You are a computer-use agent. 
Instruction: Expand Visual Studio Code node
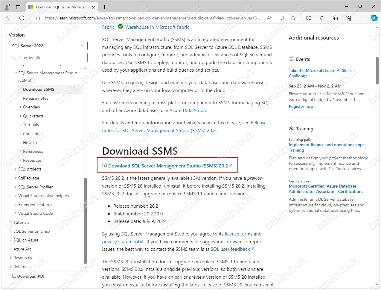click(16, 213)
